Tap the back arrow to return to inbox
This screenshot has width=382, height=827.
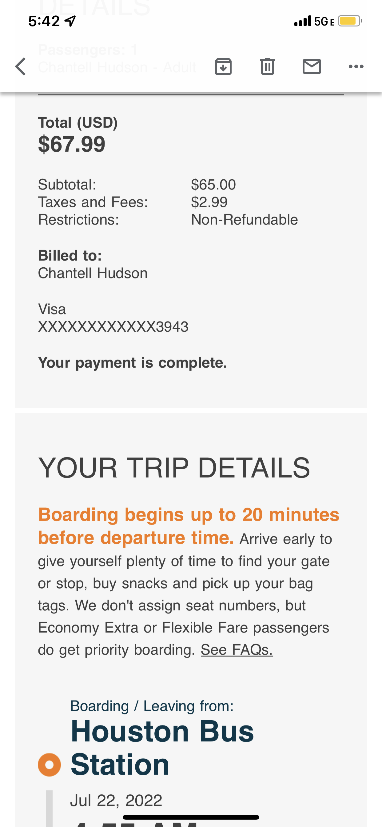[21, 66]
